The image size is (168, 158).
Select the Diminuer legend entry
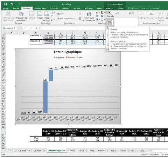tap(70, 58)
